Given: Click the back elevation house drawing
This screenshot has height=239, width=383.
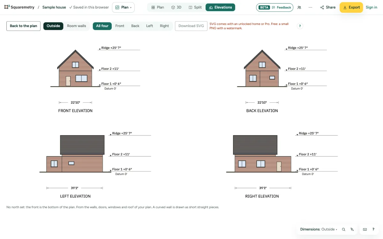Looking at the screenshot, I should pyautogui.click(x=262, y=68).
